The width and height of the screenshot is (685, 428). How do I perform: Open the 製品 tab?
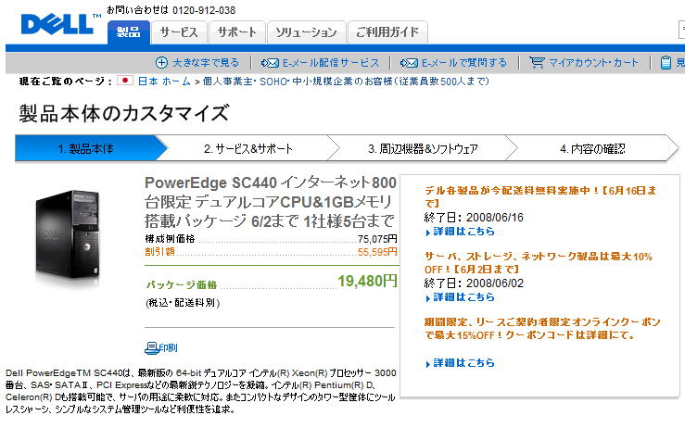click(x=129, y=32)
